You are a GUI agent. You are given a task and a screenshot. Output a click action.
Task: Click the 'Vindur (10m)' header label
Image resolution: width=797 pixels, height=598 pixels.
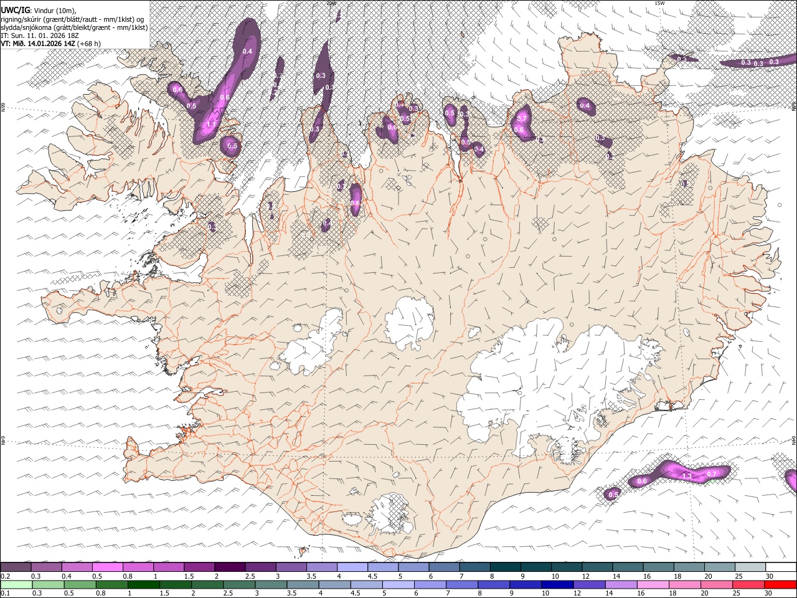(55, 11)
